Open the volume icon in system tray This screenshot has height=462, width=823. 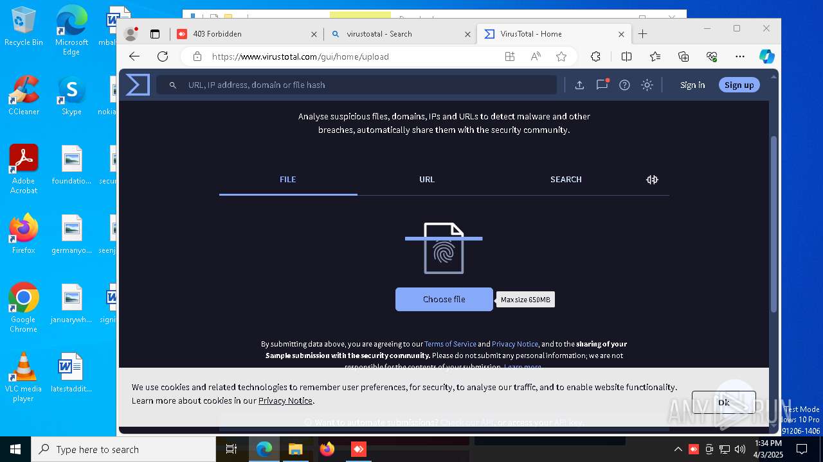pos(740,449)
